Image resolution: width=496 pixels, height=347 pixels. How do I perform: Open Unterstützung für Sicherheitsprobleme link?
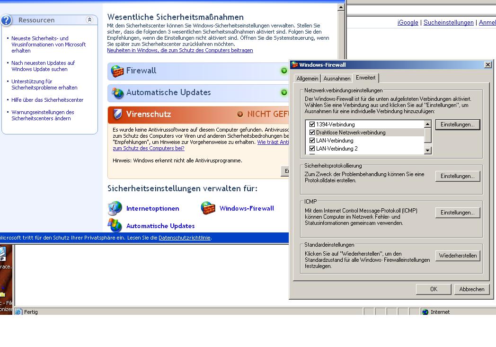point(44,84)
